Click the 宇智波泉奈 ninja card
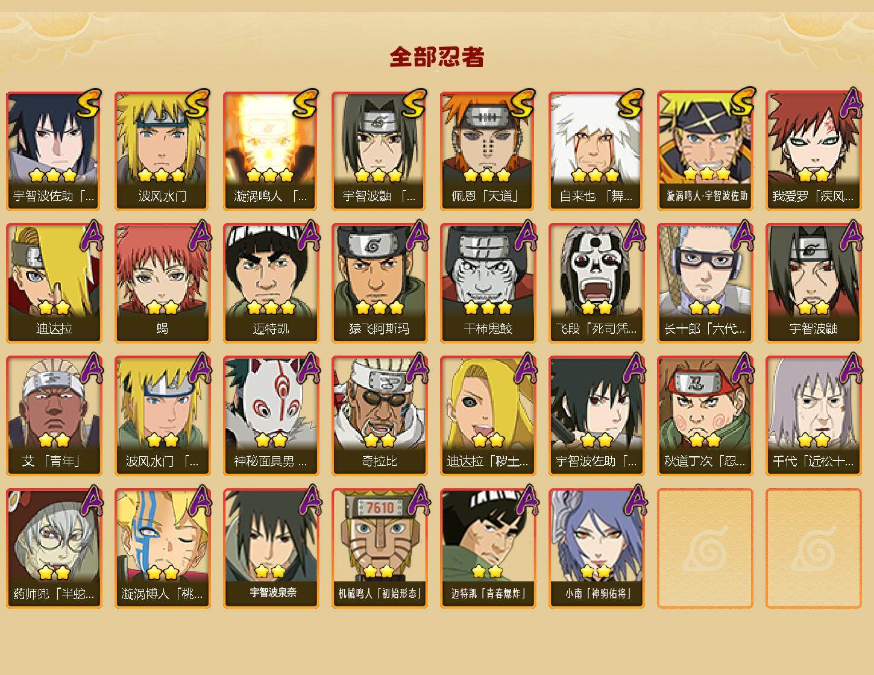This screenshot has height=675, width=874. tap(271, 548)
